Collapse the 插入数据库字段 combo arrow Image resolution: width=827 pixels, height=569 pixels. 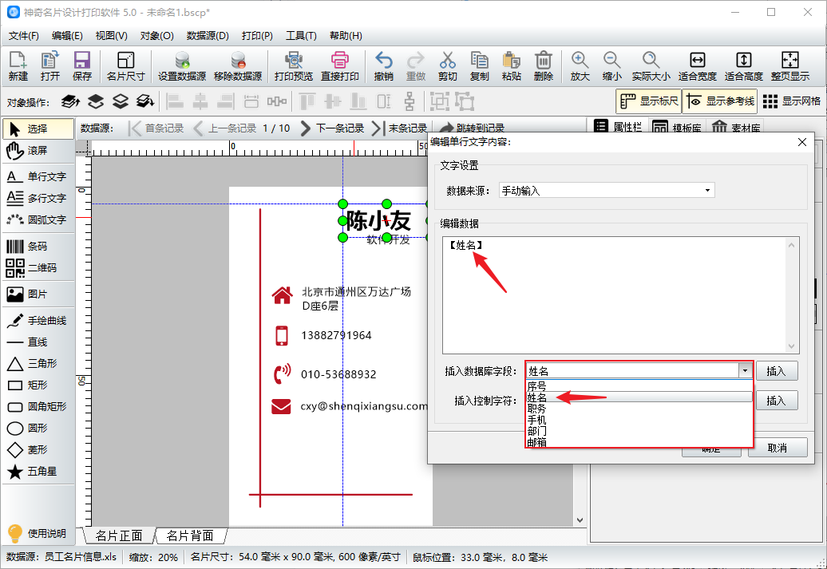[745, 371]
